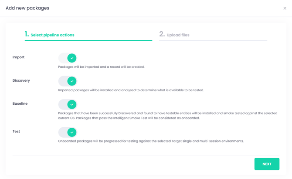The image size is (292, 179).
Task: Open the 'Upload files' step text
Action: (x=178, y=35)
